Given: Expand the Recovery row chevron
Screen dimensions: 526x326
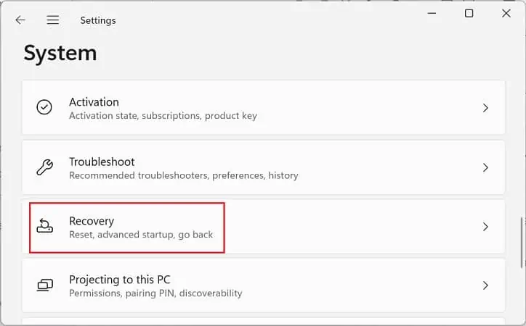Looking at the screenshot, I should [x=485, y=227].
